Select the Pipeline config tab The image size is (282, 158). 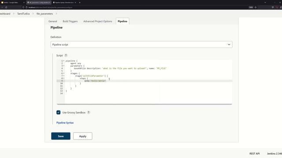point(122,21)
